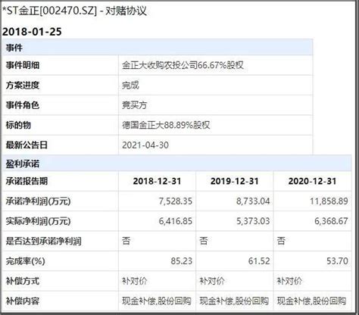Click the 完成率(%) row label

coord(25,261)
